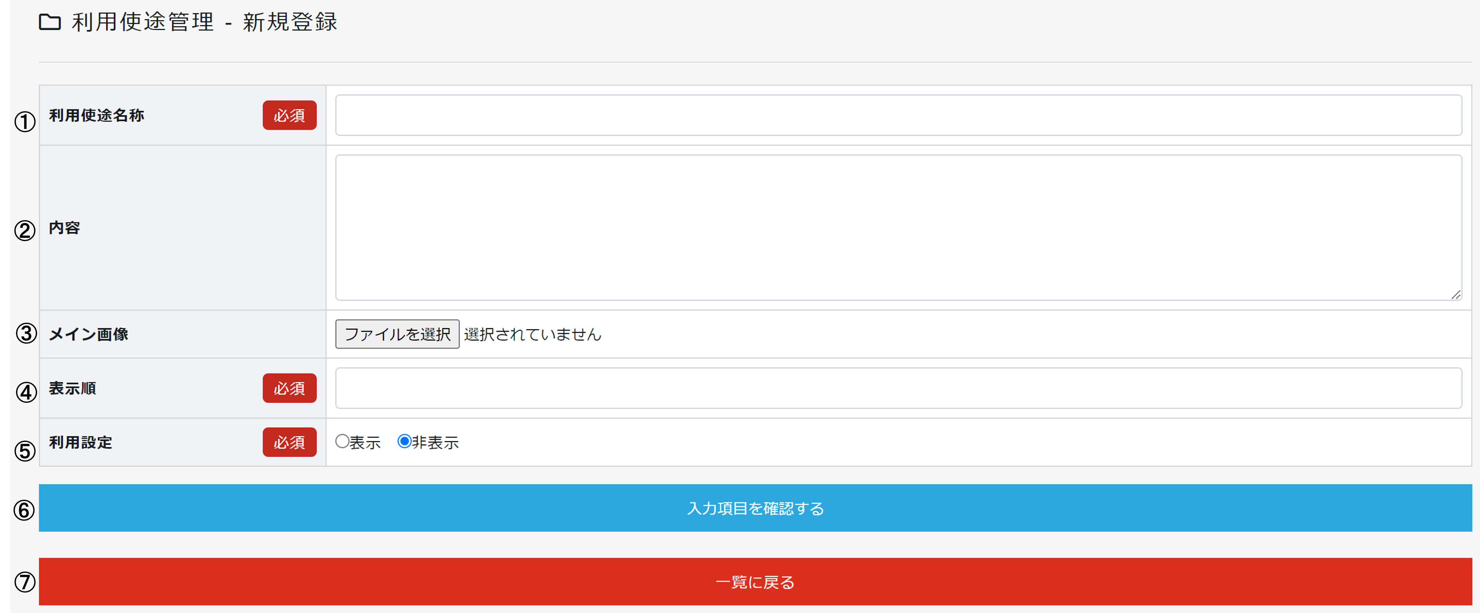Screen dimensions: 1480x613
Task: Click 必須 badge next to 利用設定
Action: click(x=290, y=442)
